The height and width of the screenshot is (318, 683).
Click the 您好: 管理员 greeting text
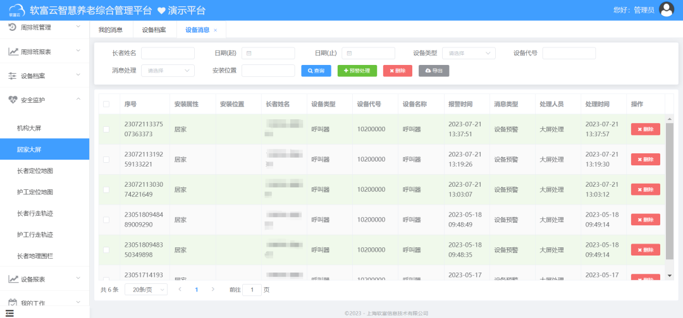tap(633, 10)
